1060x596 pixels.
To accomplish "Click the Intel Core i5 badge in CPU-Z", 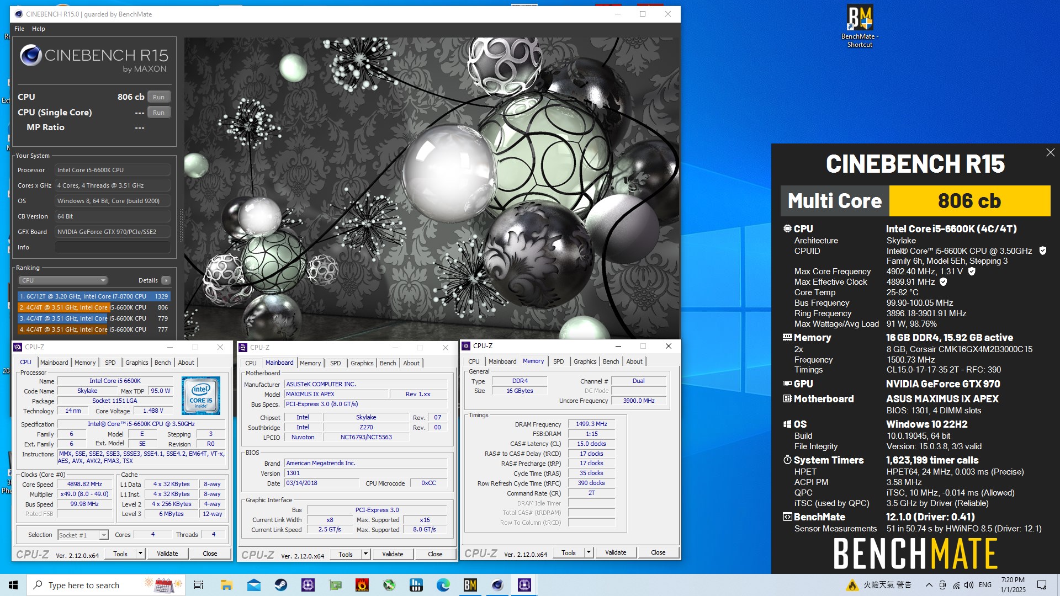I will (x=201, y=396).
